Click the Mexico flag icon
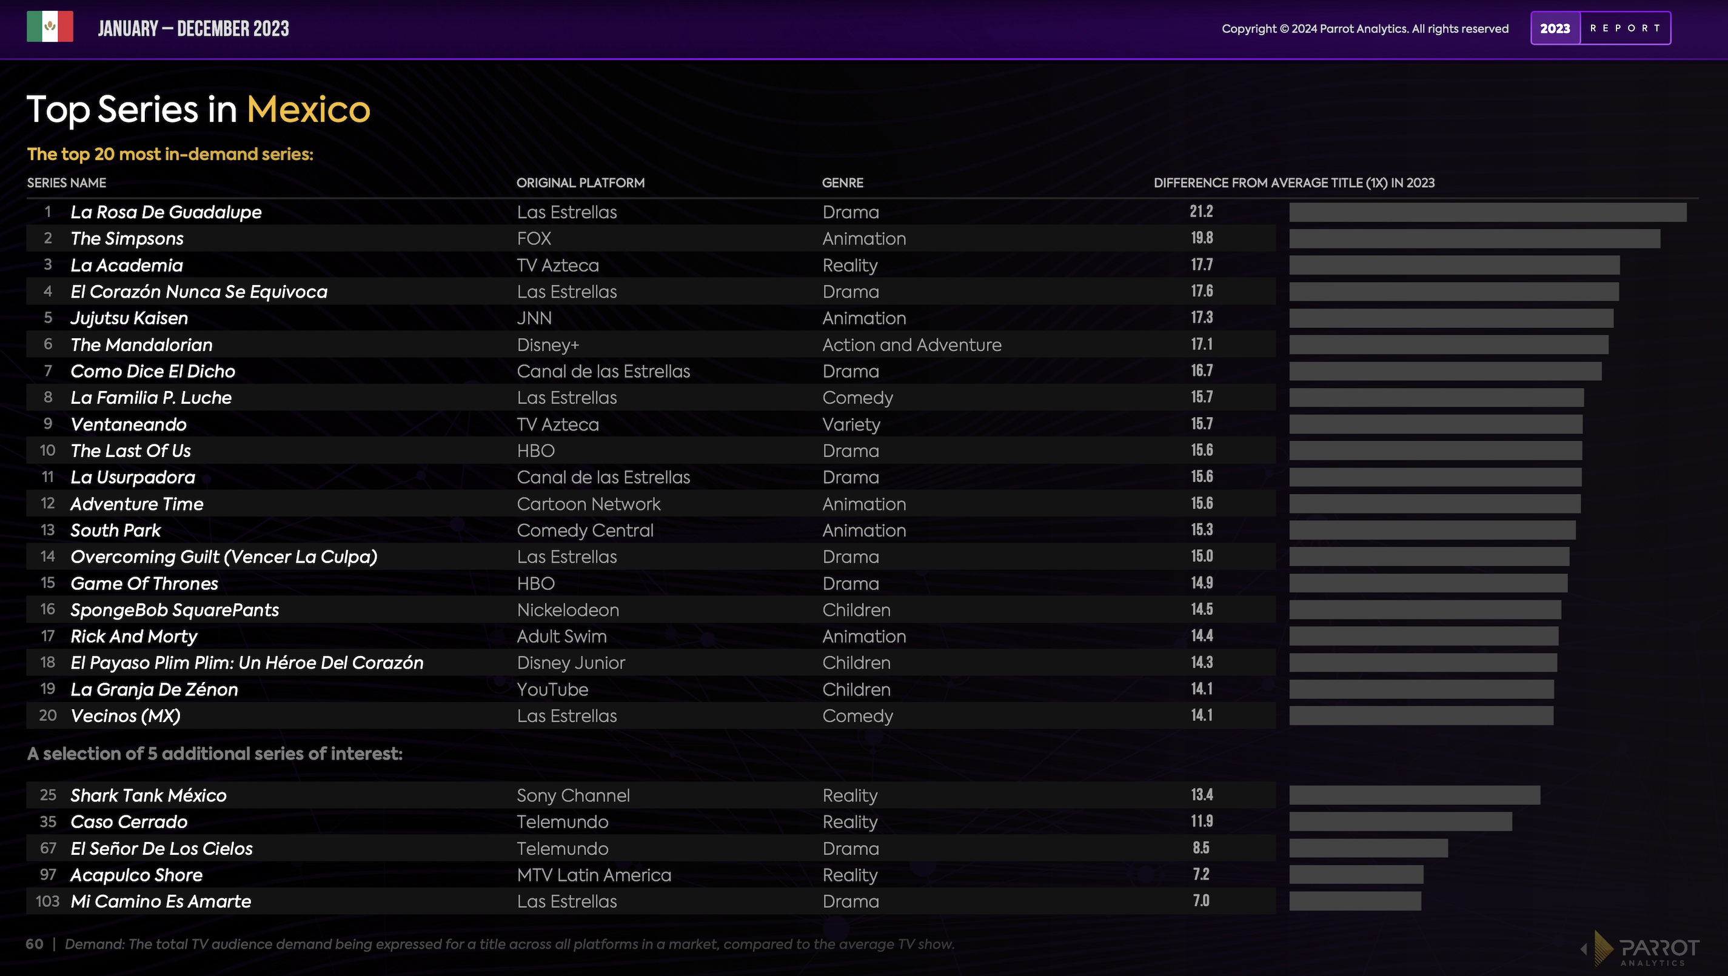This screenshot has height=976, width=1728. coord(50,27)
